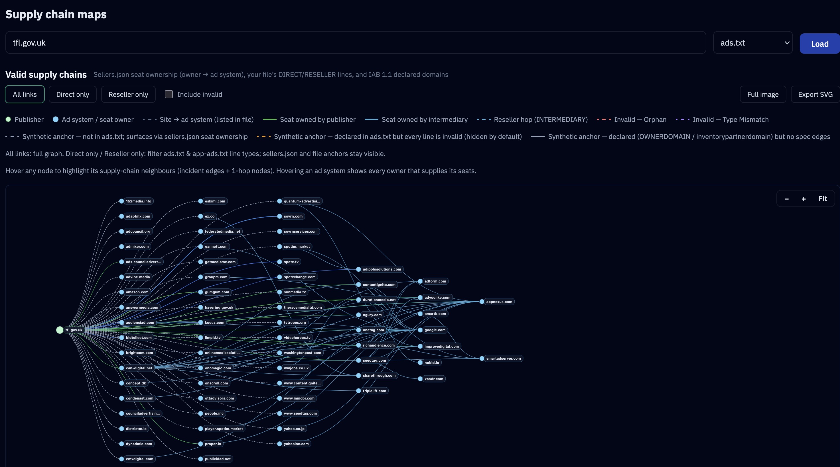This screenshot has height=467, width=840.
Task: Click the tfl.gov.uk publisher node
Action: [x=60, y=330]
